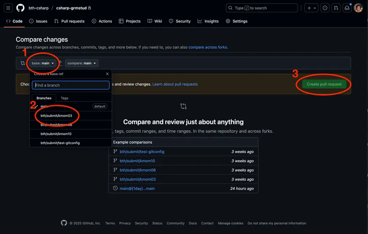Open the hamburger navigation menu
Viewport: 368px width, 234px height.
pos(8,8)
